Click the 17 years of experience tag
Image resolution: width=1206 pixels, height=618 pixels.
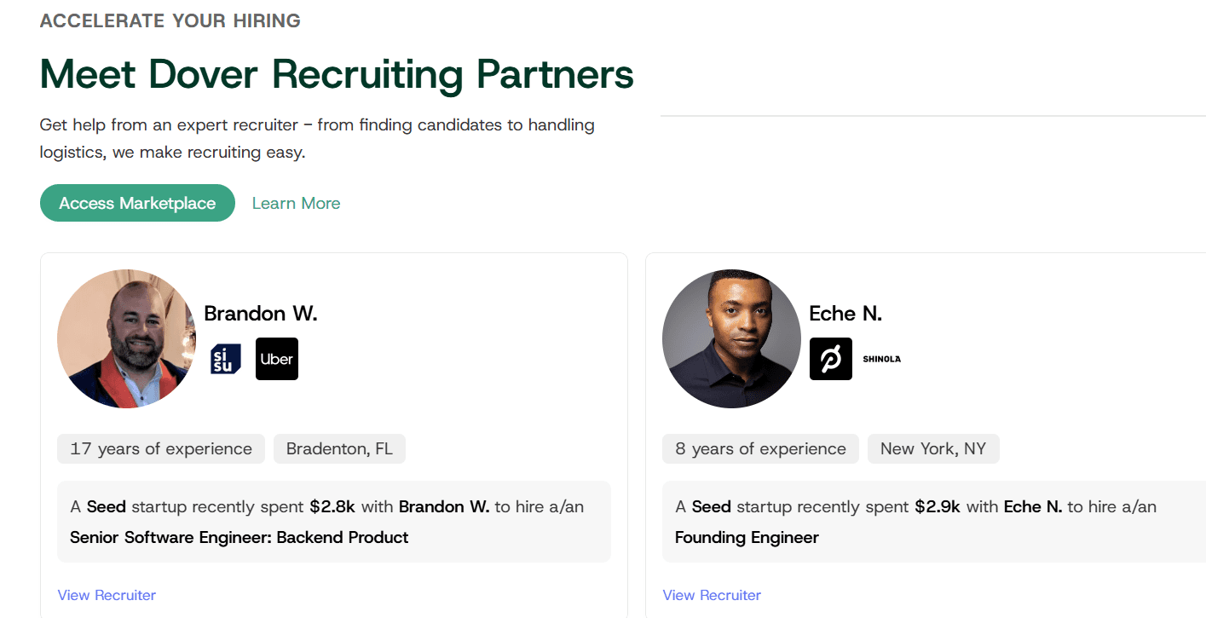coord(161,449)
